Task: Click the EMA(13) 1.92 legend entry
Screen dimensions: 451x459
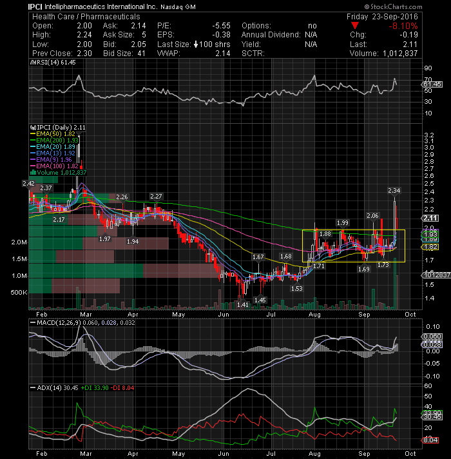Action: [55, 153]
